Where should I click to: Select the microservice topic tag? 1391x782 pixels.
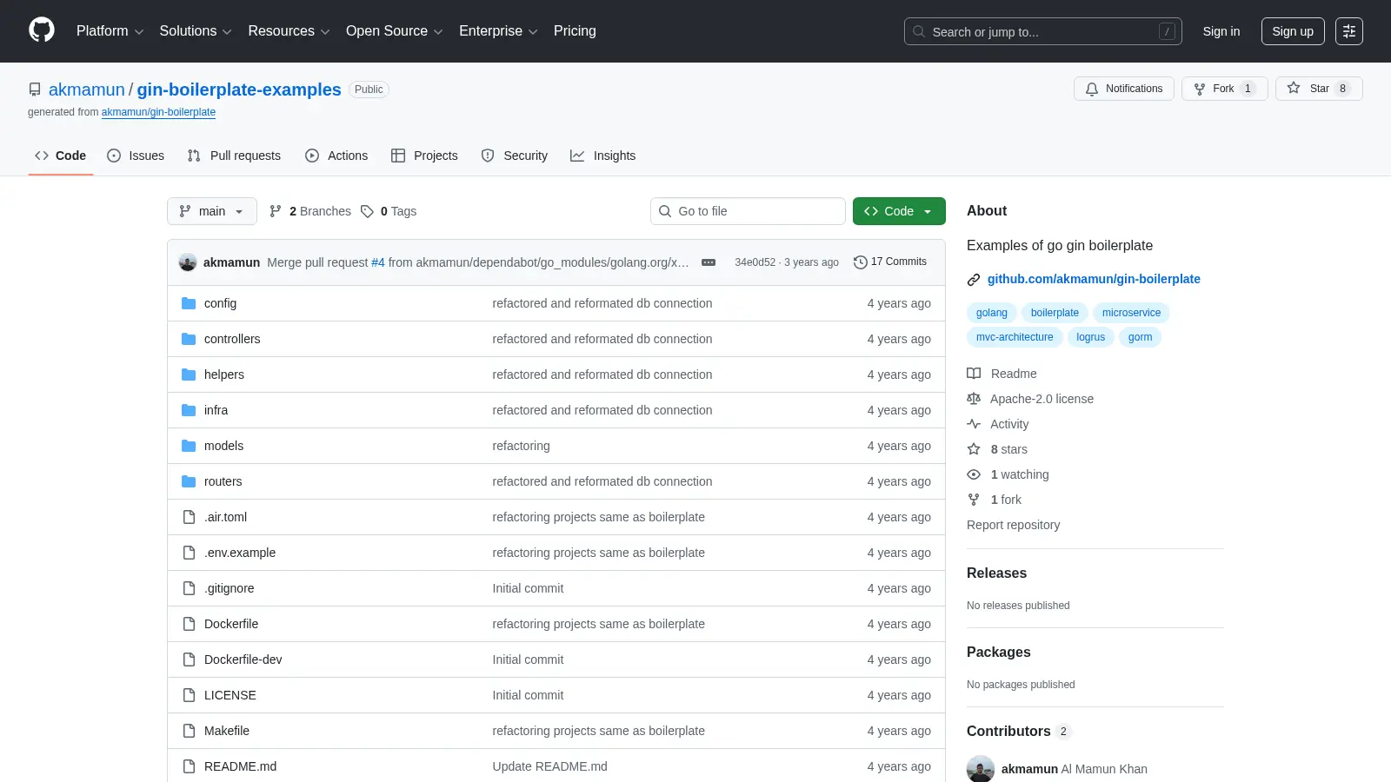[1131, 313]
